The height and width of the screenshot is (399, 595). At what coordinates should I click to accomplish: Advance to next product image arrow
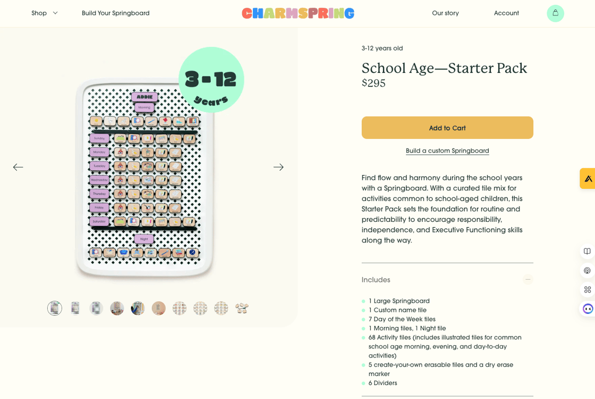click(x=278, y=167)
